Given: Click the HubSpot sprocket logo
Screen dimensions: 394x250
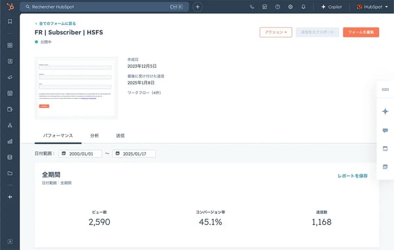Looking at the screenshot, I should (x=11, y=7).
